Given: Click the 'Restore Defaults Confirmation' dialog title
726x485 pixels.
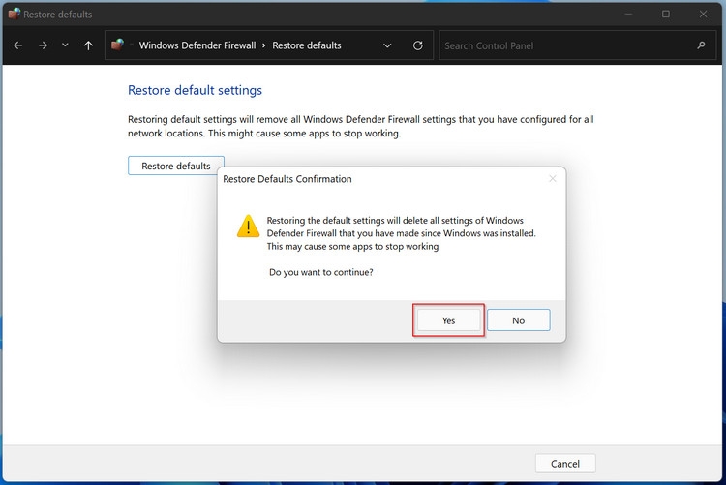Looking at the screenshot, I should 287,179.
